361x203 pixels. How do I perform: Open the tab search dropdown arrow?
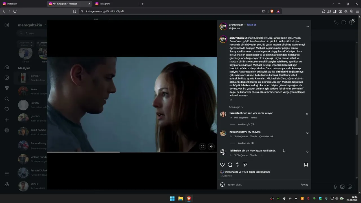[x=333, y=4]
